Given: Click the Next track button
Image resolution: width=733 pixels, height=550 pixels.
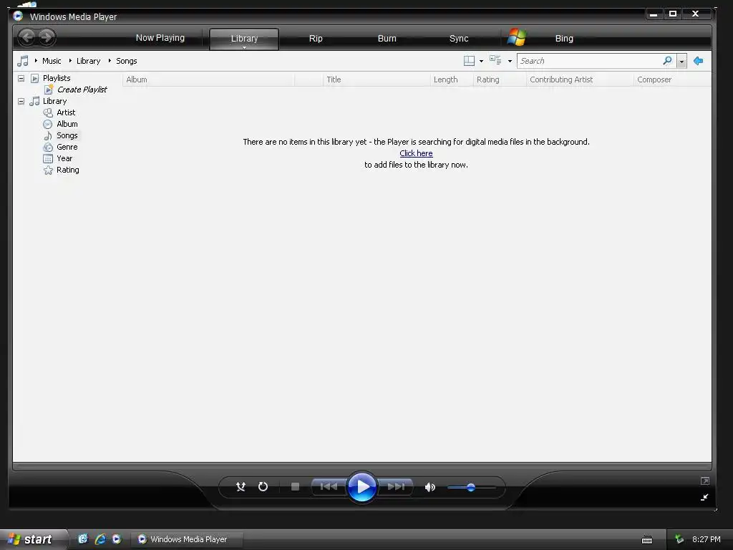Looking at the screenshot, I should [x=396, y=487].
